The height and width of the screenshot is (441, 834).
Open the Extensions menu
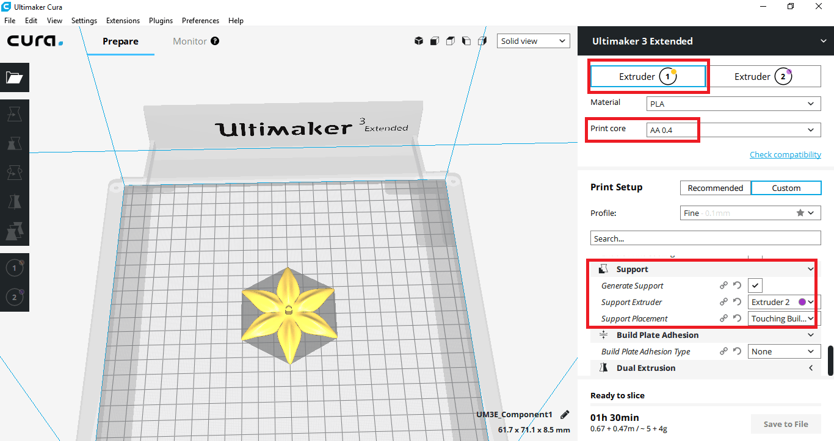coord(123,20)
